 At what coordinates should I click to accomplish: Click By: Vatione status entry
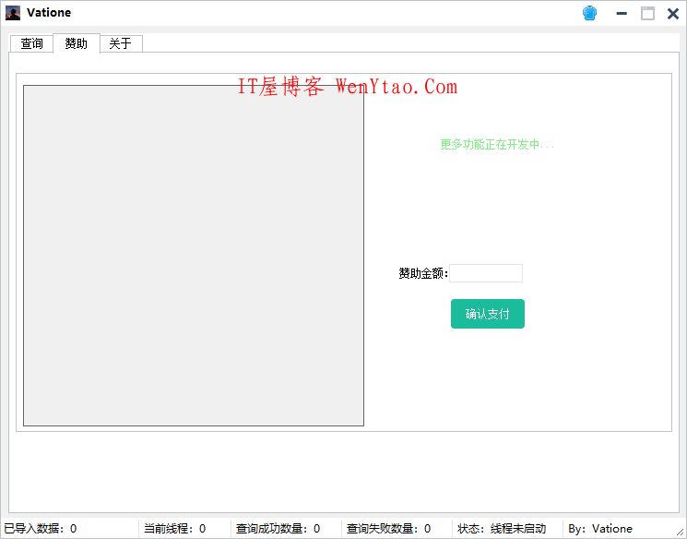click(x=600, y=529)
